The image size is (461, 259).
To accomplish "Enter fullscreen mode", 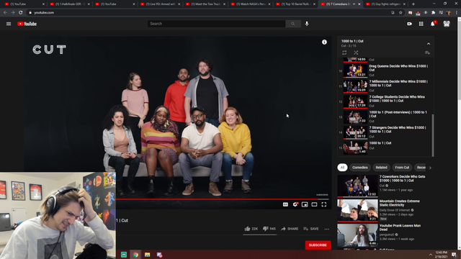I will click(323, 204).
